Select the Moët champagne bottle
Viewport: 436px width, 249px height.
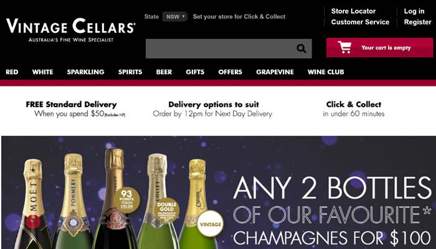point(33,204)
